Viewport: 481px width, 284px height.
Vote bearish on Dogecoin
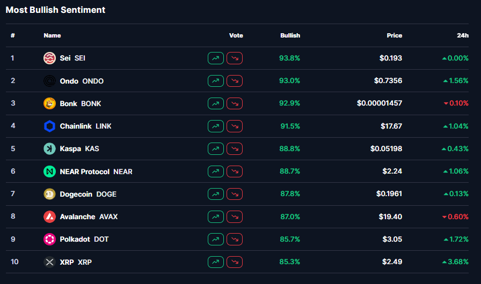[x=235, y=194]
